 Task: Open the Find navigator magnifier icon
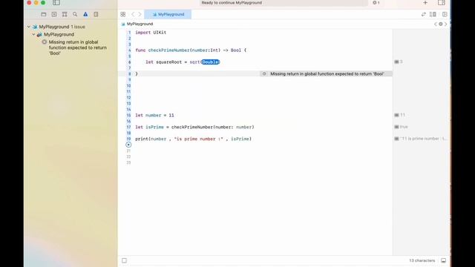tap(75, 14)
